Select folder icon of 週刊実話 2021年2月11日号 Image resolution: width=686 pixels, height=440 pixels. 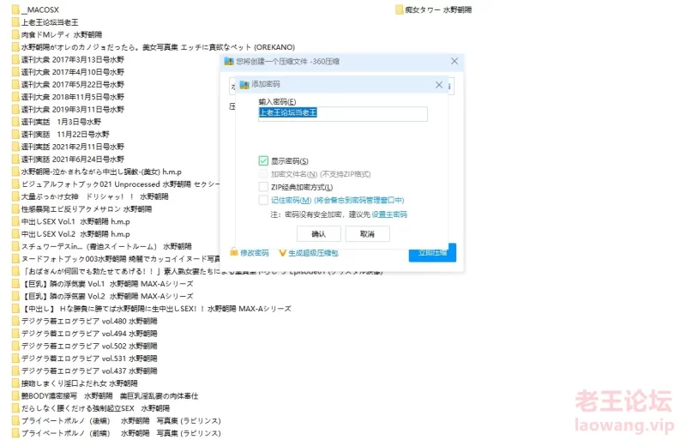coord(15,147)
